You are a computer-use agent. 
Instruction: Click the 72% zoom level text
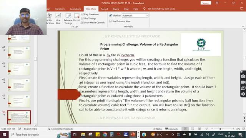tap(238, 129)
